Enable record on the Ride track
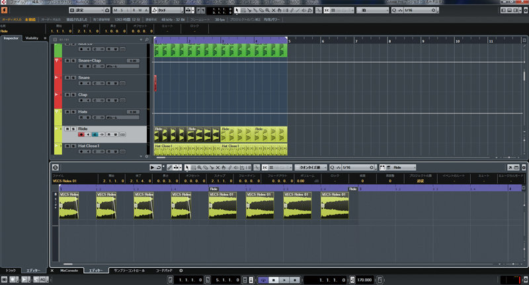The image size is (529, 285). (x=81, y=135)
